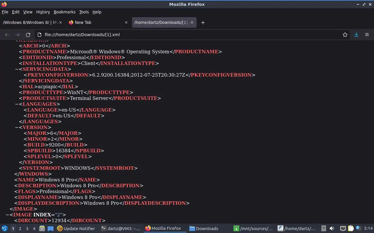374x233 pixels.
Task: Click the EDITIONID value Professional
Action: pos(71,57)
